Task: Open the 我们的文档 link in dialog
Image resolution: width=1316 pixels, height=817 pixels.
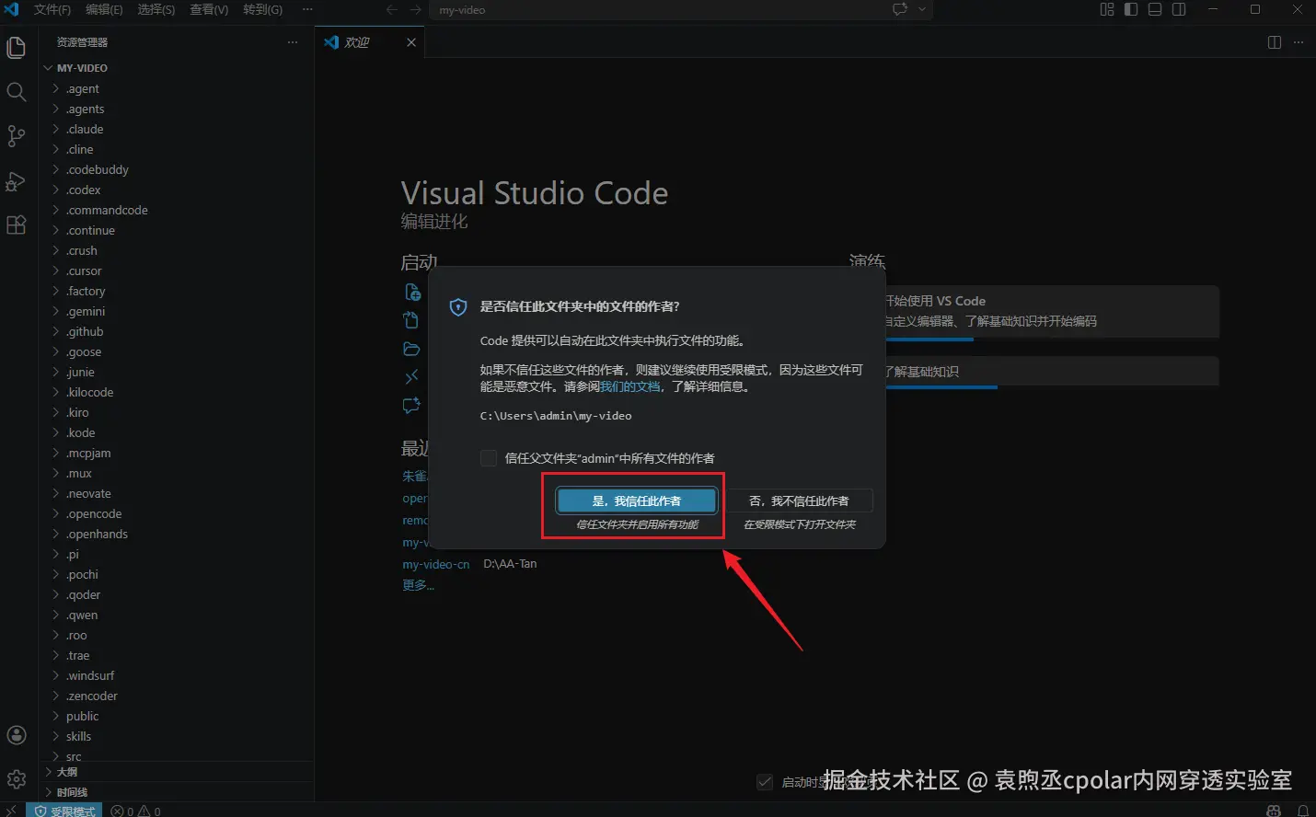Action: pyautogui.click(x=630, y=386)
